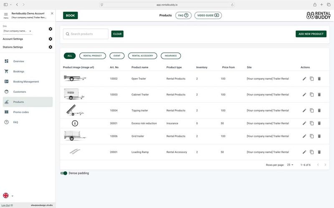Image resolution: width=334 pixels, height=208 pixels.
Task: Click the Tipping trailer thumbnail image
Action: click(75, 110)
